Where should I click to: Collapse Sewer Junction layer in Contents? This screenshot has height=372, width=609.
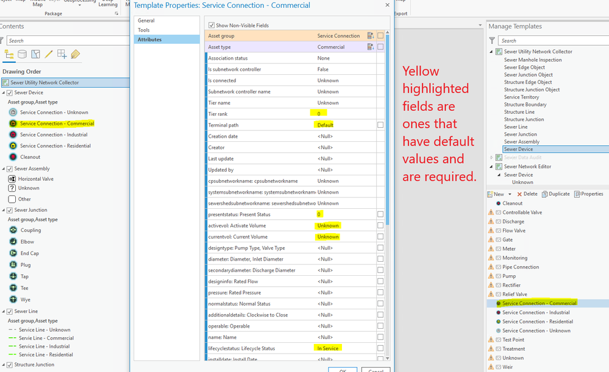tap(4, 210)
